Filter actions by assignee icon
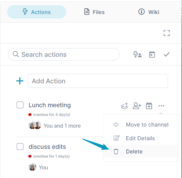 (x=137, y=55)
